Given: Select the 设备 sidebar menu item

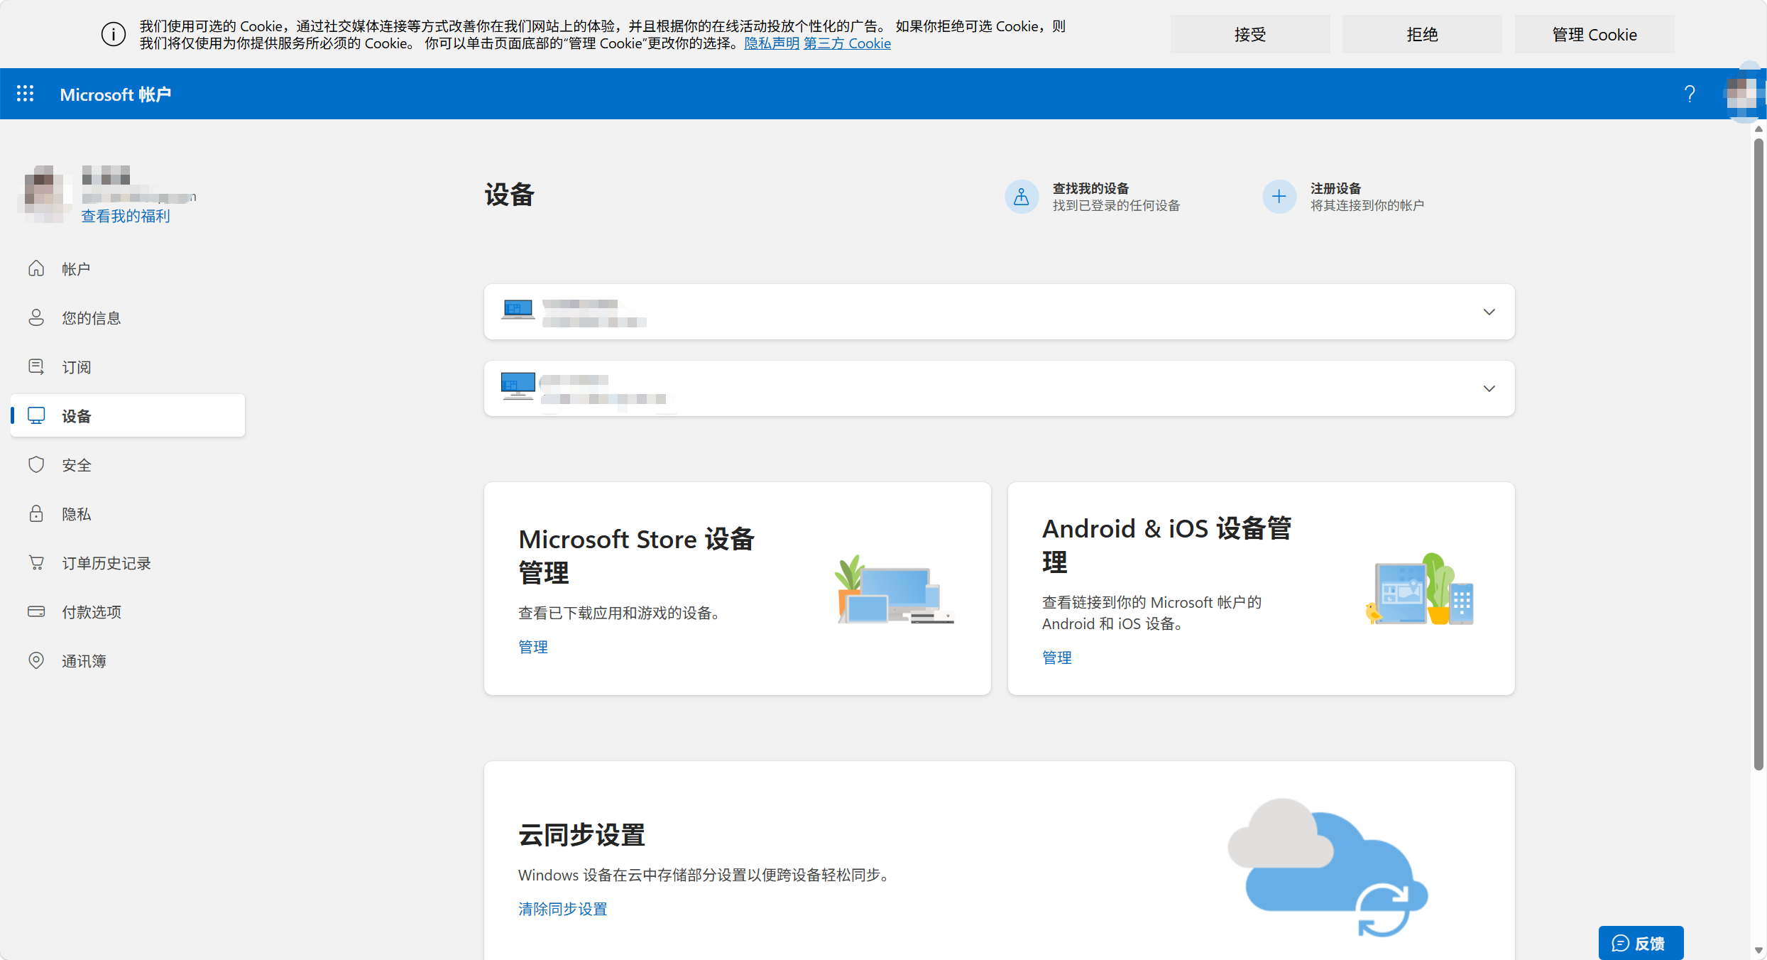Looking at the screenshot, I should click(128, 415).
